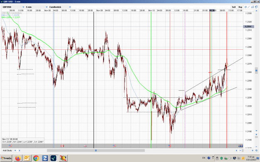The width and height of the screenshot is (260, 162).
Task: Open the trading platform taskbar icon
Action: click(54, 158)
